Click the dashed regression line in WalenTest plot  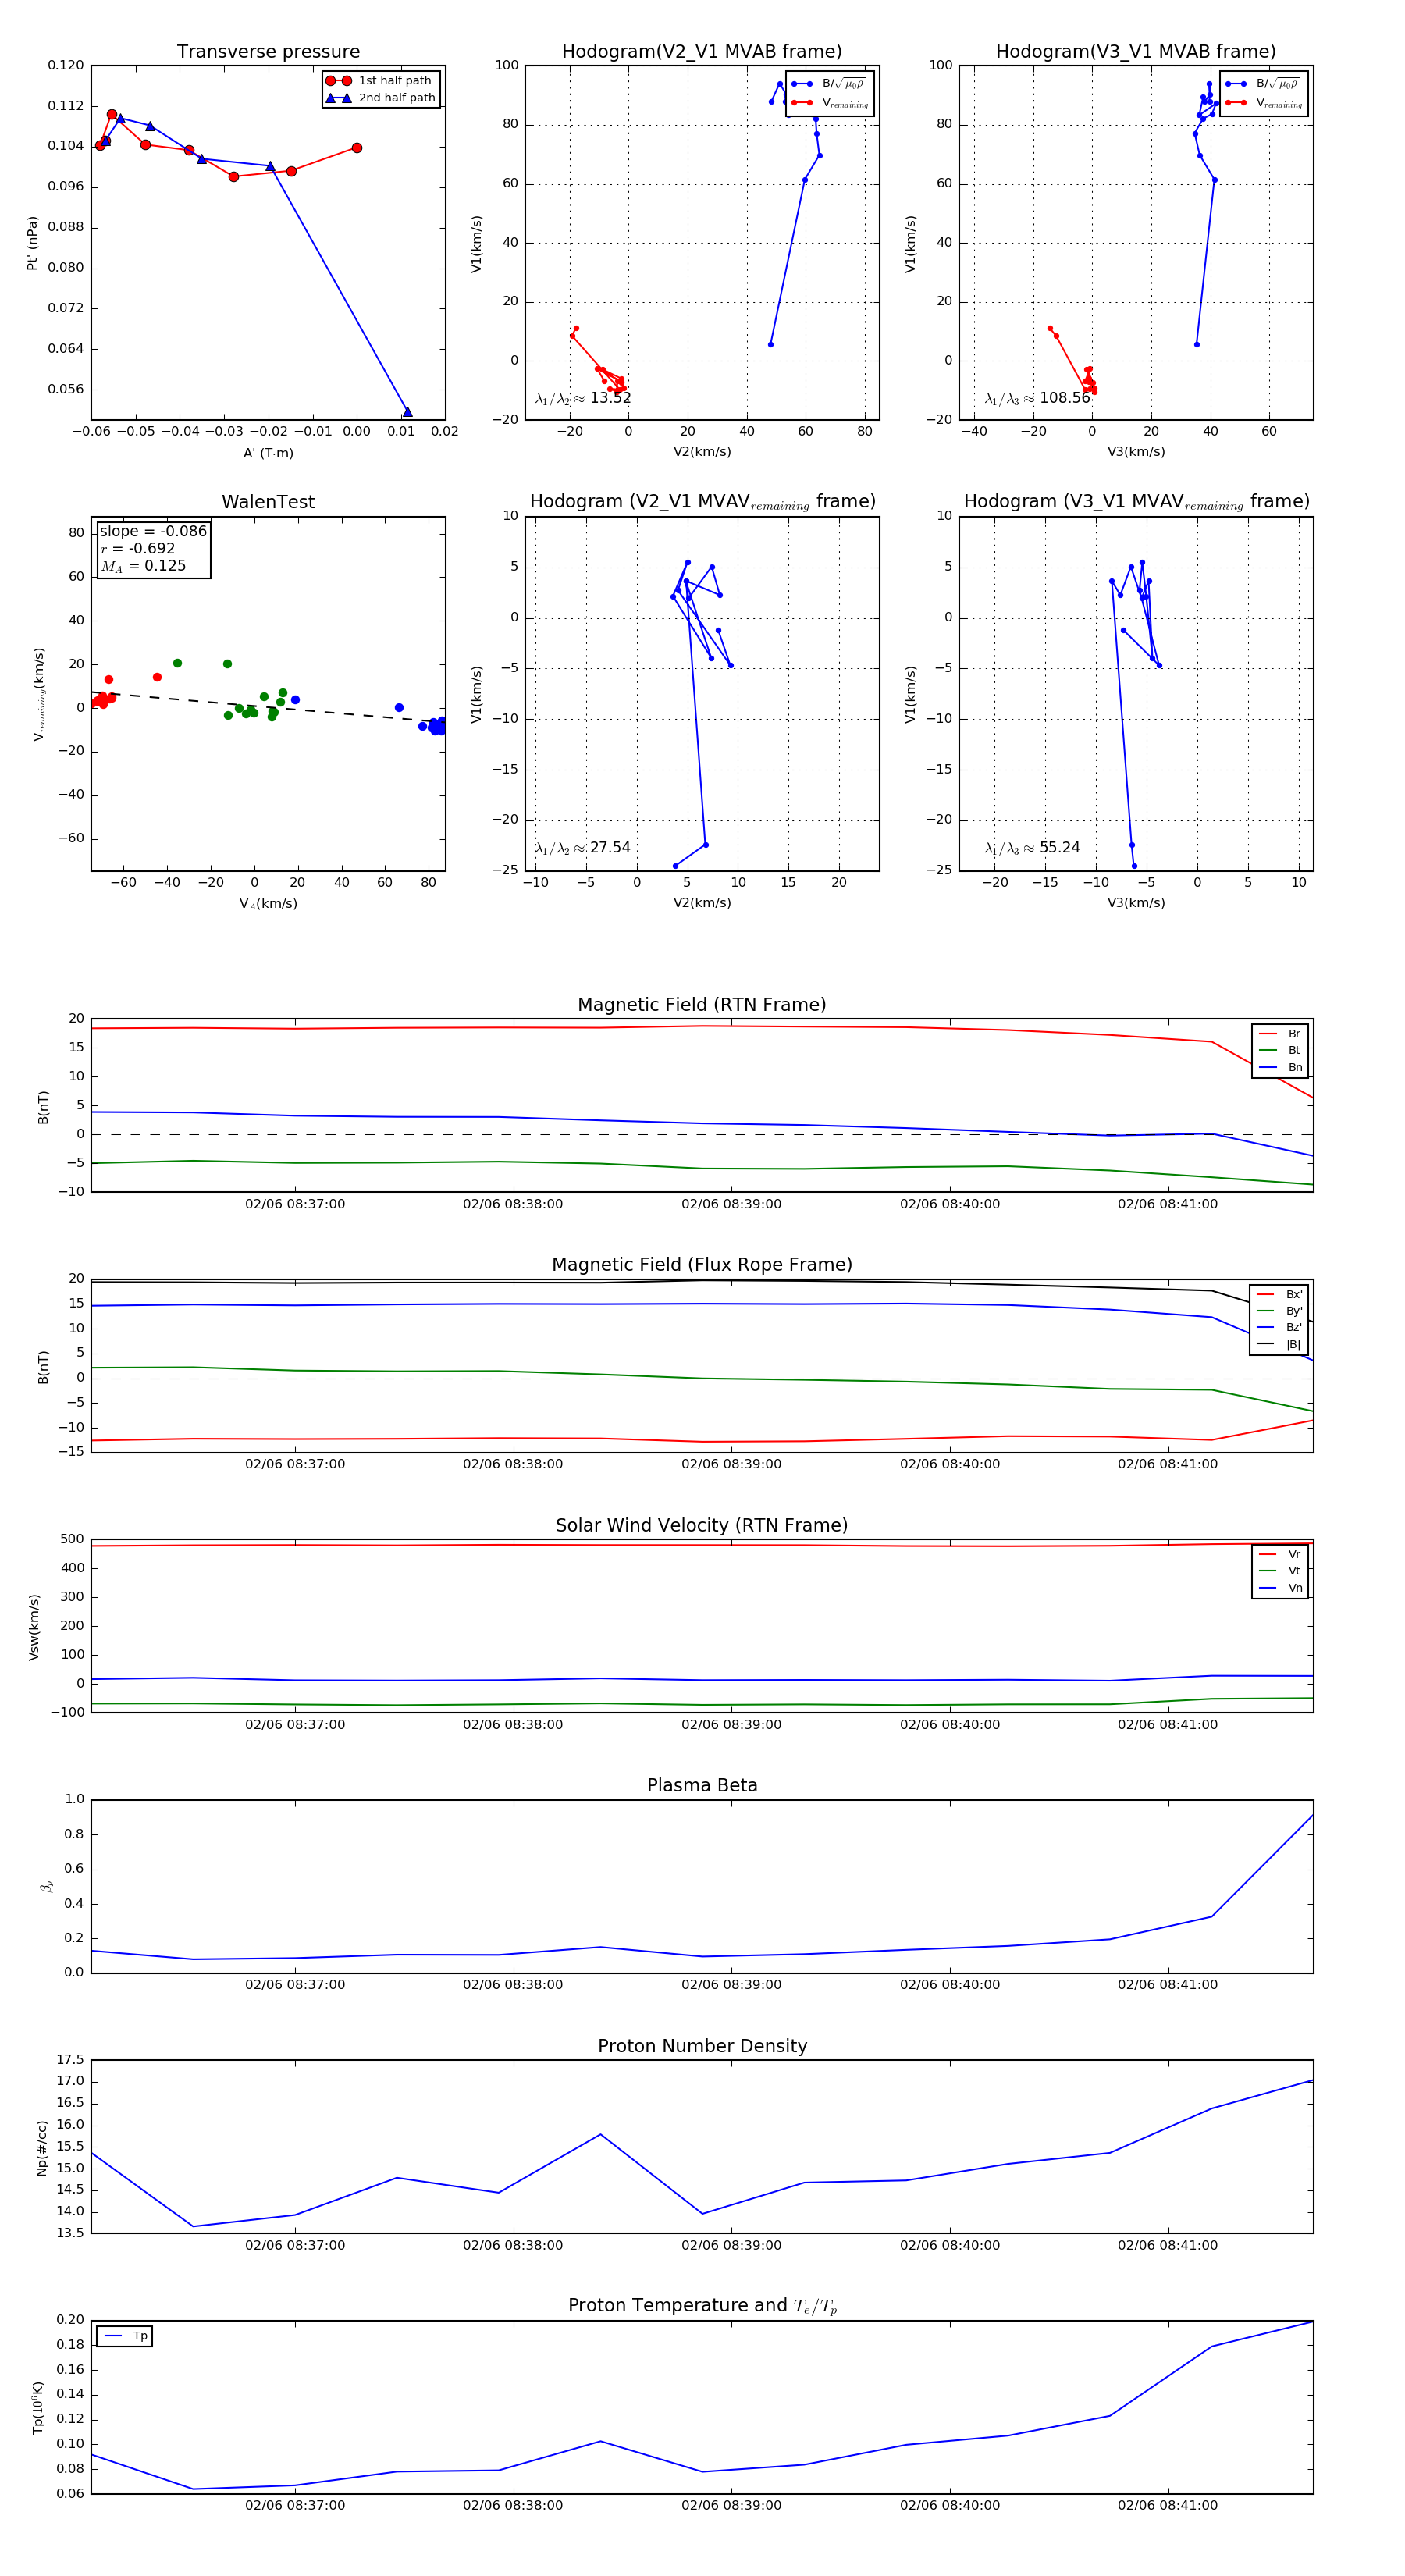[268, 707]
